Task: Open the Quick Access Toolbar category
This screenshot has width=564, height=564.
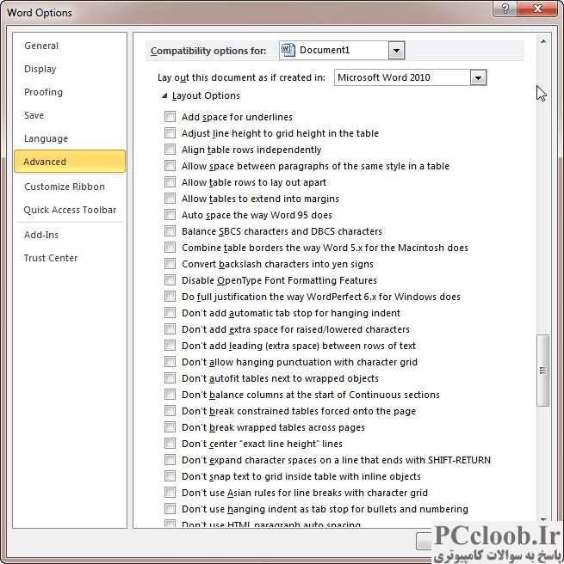Action: coord(70,210)
